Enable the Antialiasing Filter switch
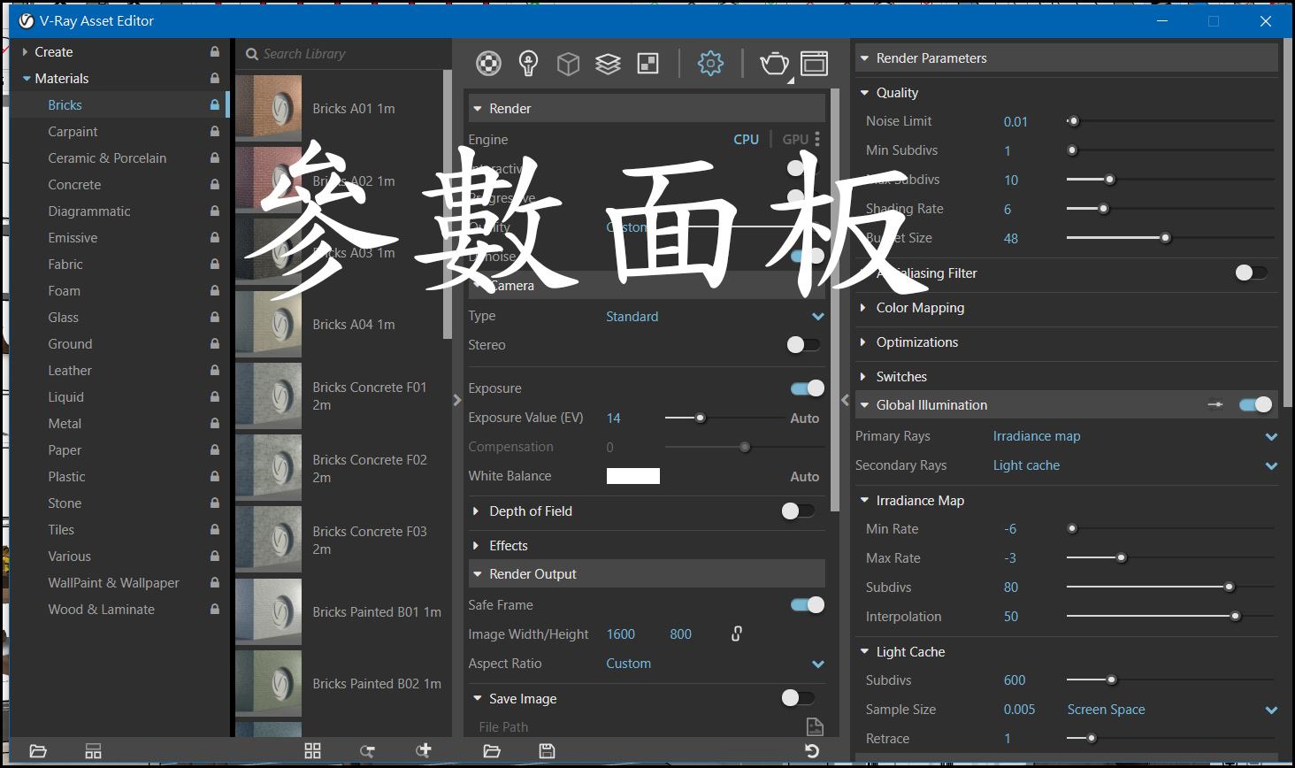 coord(1252,273)
